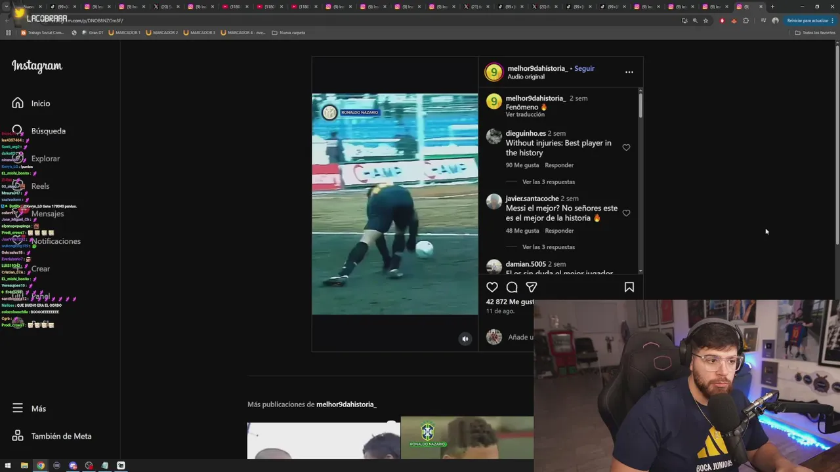This screenshot has height=472, width=840.
Task: Expand javier.santacoche Ver las 3 respuestas
Action: pos(549,247)
